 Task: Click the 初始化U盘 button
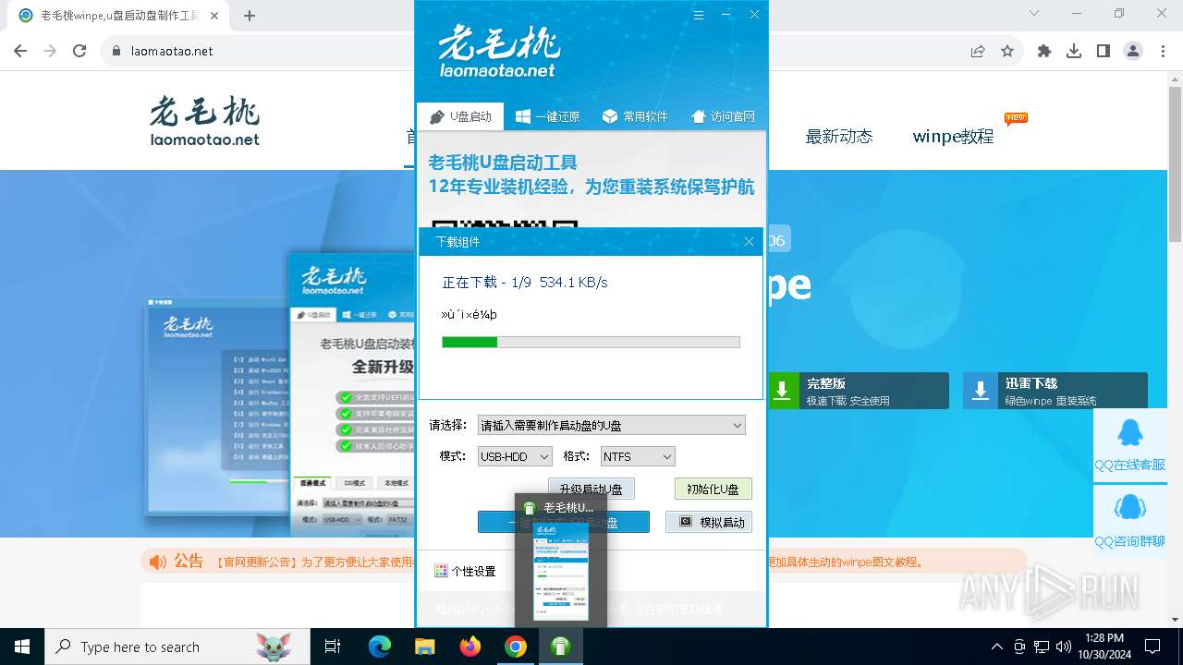713,489
